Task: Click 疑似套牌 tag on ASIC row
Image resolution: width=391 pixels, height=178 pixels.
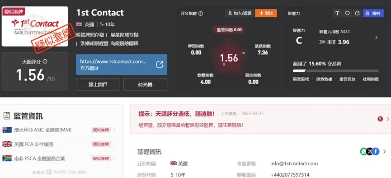Action: pyautogui.click(x=101, y=130)
